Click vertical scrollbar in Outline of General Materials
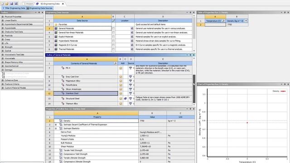Image resolution: width=290 pixels, height=163 pixels. pyautogui.click(x=194, y=89)
